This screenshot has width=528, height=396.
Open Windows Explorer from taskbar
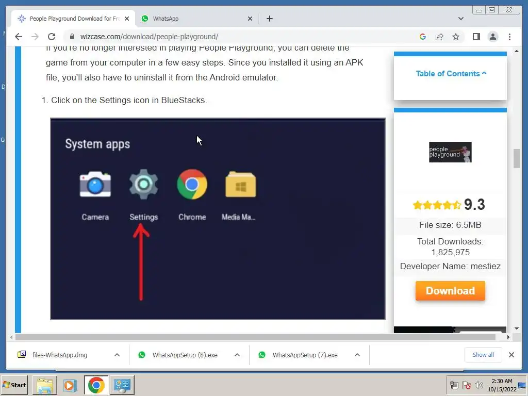click(x=45, y=385)
